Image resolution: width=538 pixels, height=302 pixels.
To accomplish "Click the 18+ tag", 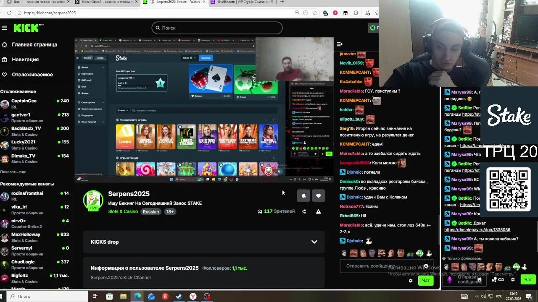I will coord(170,212).
